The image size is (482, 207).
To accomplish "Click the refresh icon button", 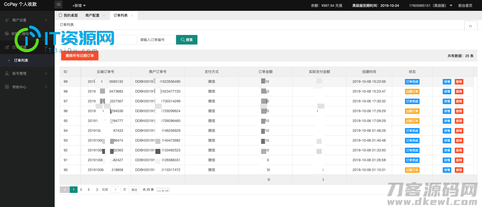I will tap(471, 25).
